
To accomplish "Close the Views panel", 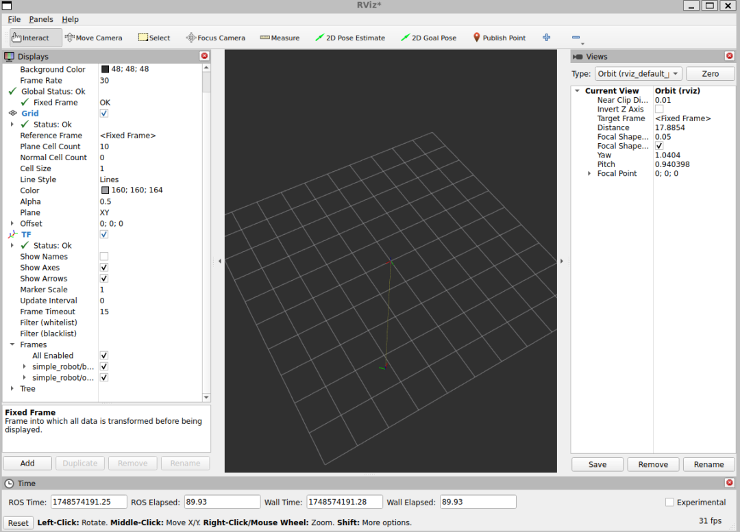I will 730,55.
